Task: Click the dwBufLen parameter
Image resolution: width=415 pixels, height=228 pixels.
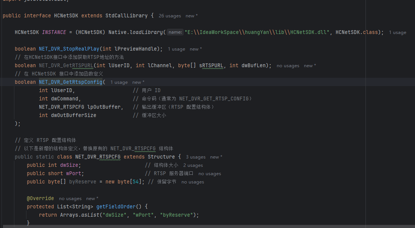Action: coord(253,66)
